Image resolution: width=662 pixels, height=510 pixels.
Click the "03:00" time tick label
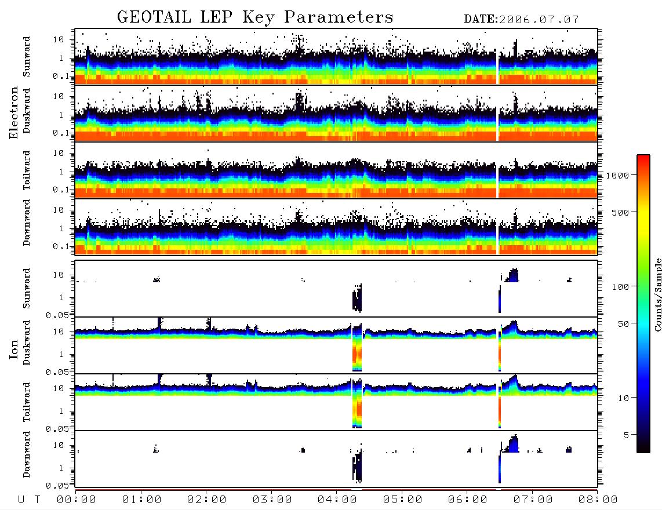272,500
